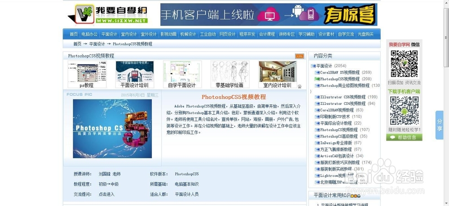Click the icon beside CorelDRAW X5视频教程
The height and width of the screenshot is (206, 449).
pos(317,73)
